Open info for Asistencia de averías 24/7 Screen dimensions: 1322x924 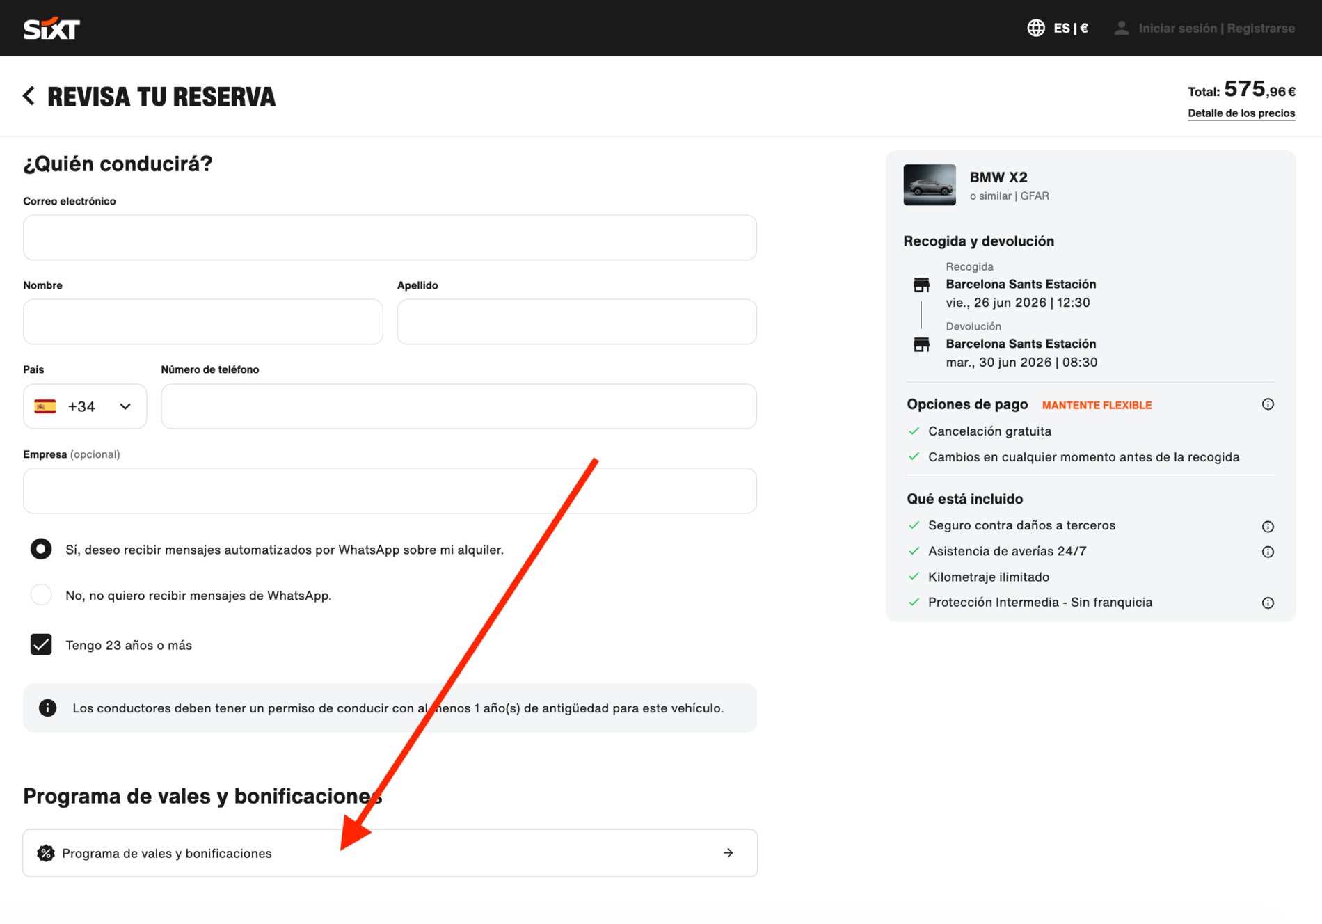point(1268,552)
